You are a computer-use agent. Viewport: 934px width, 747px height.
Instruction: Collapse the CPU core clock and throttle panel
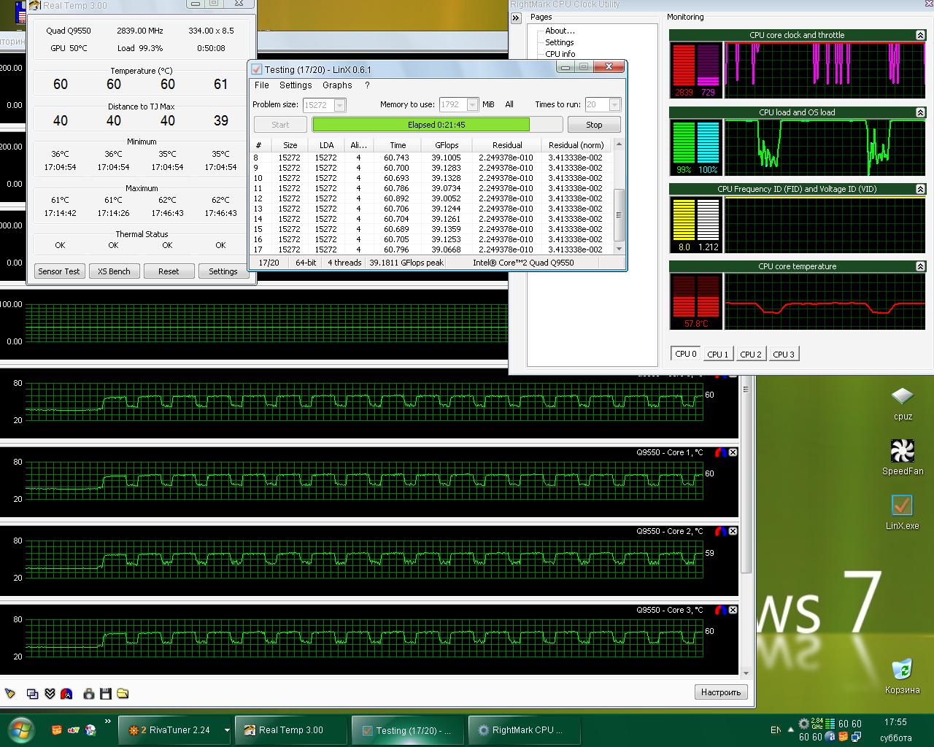pyautogui.click(x=920, y=35)
